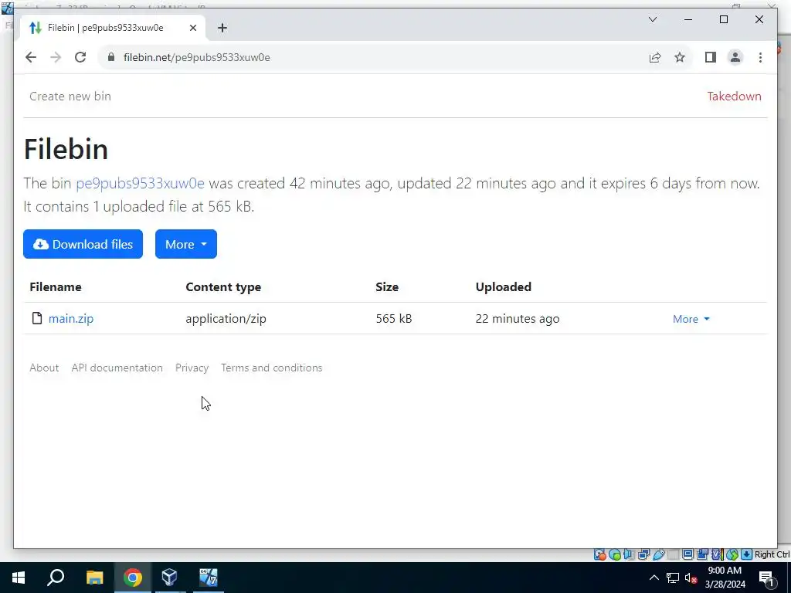Screen dimensions: 791x593
Task: Click the Filename column header
Action: 56,287
